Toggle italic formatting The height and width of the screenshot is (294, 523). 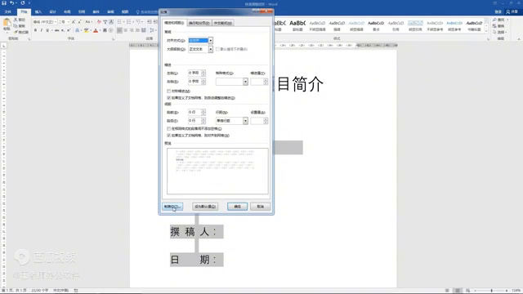pos(42,30)
